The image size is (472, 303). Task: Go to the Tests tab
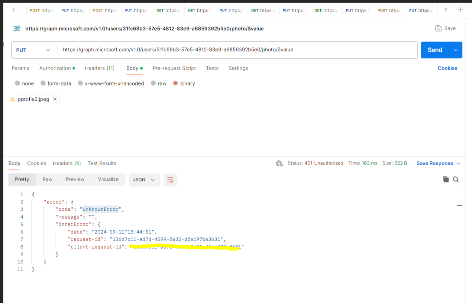coord(212,68)
